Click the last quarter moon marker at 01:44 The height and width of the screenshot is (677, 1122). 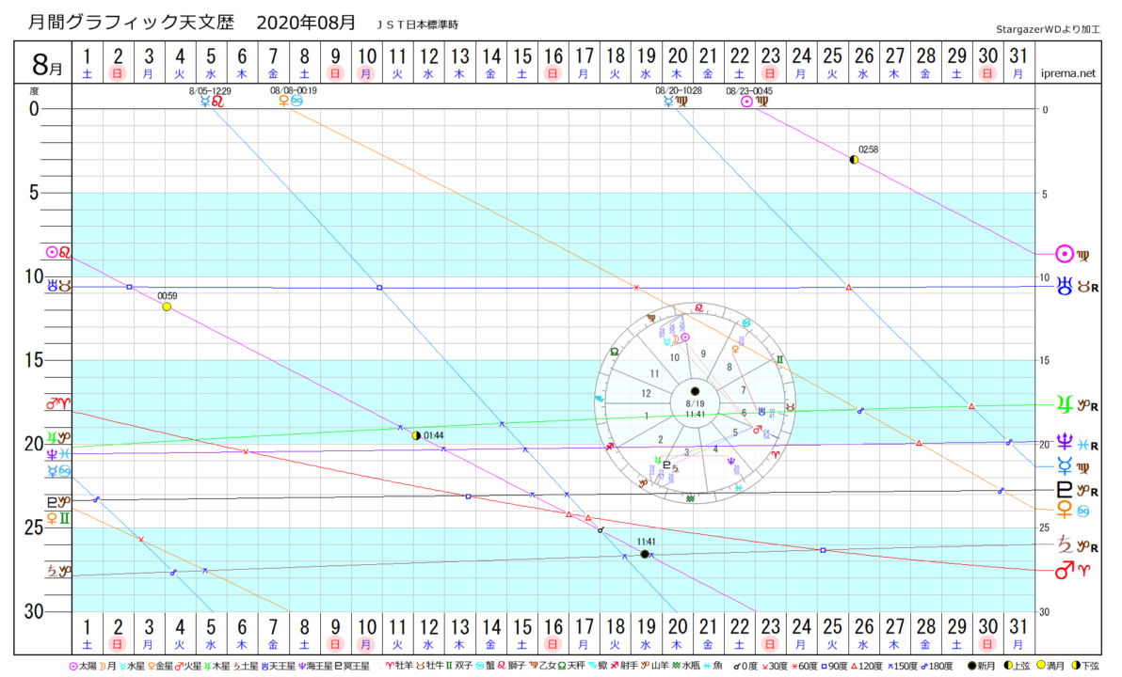[x=416, y=435]
